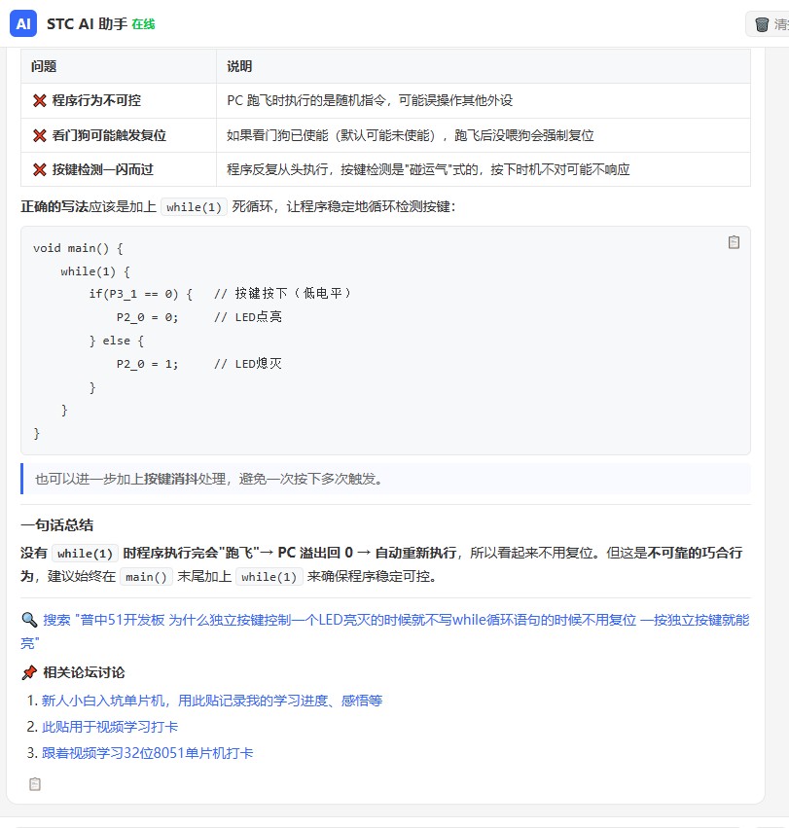Click code line } else {
The image size is (789, 828).
click(116, 341)
